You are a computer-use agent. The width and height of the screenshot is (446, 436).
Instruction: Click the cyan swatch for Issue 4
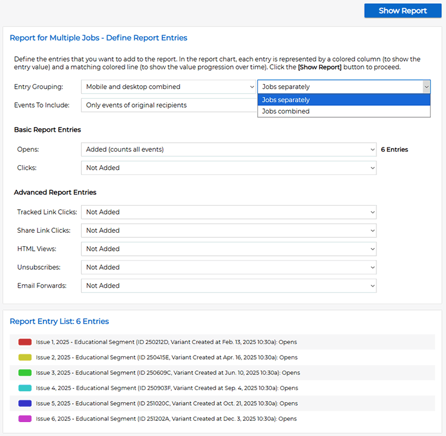pyautogui.click(x=25, y=388)
